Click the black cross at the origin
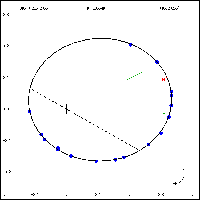 pos(67,109)
